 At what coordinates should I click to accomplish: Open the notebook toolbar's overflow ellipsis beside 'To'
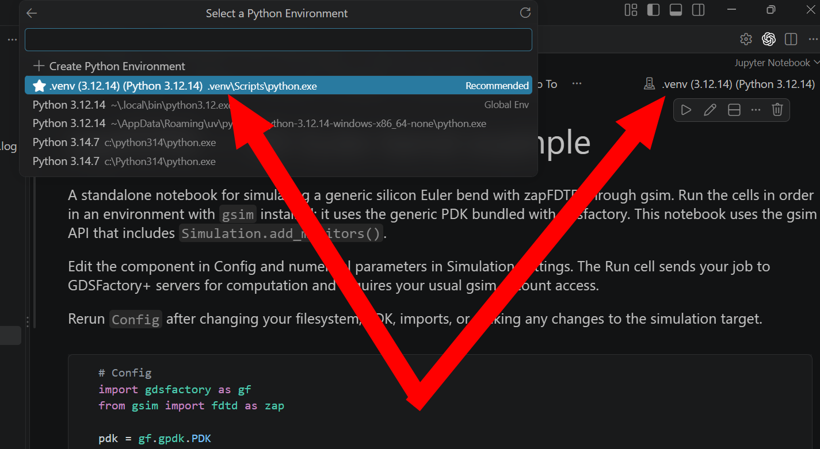click(x=577, y=85)
